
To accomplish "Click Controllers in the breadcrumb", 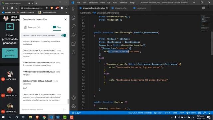I will (85, 13).
